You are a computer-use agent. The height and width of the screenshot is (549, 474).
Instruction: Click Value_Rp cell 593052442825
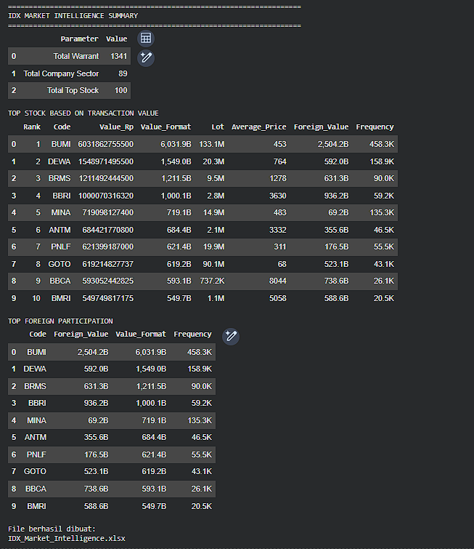point(108,281)
